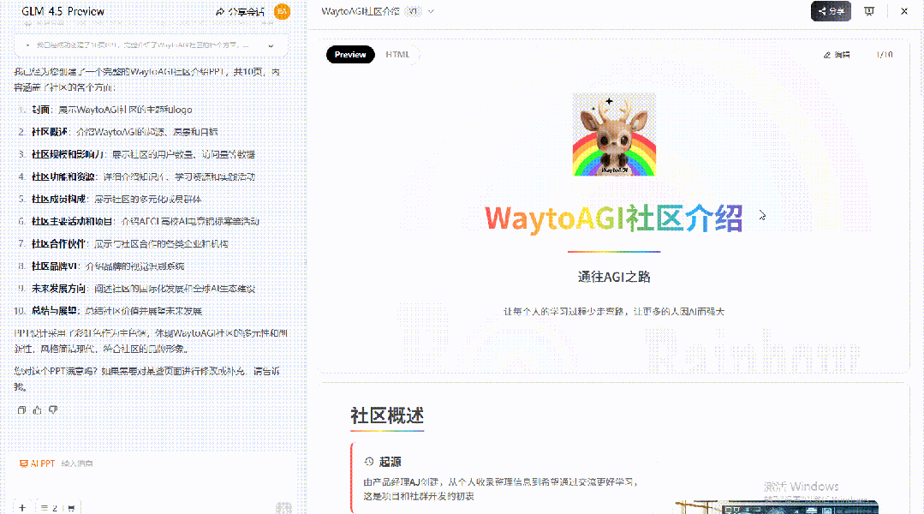Expand the collapsed thinking summary chevron

(271, 45)
